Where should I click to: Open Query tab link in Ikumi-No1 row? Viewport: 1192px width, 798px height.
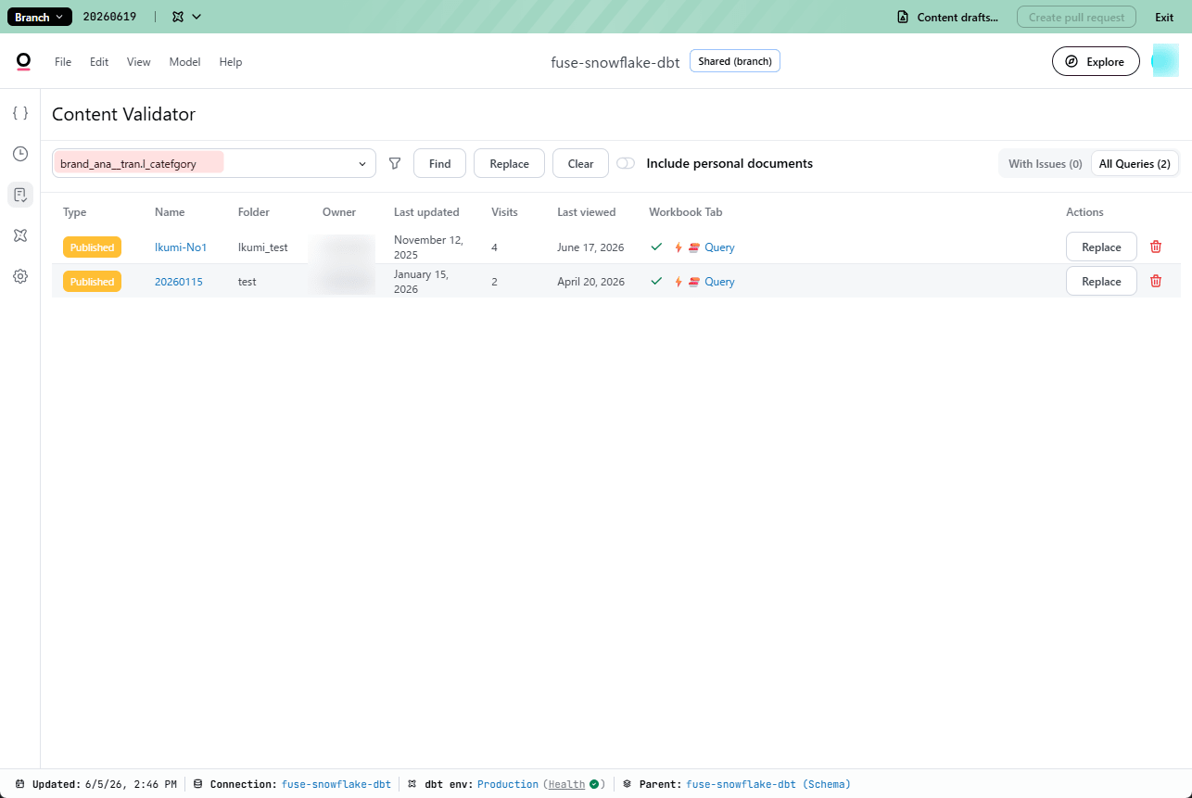point(719,247)
